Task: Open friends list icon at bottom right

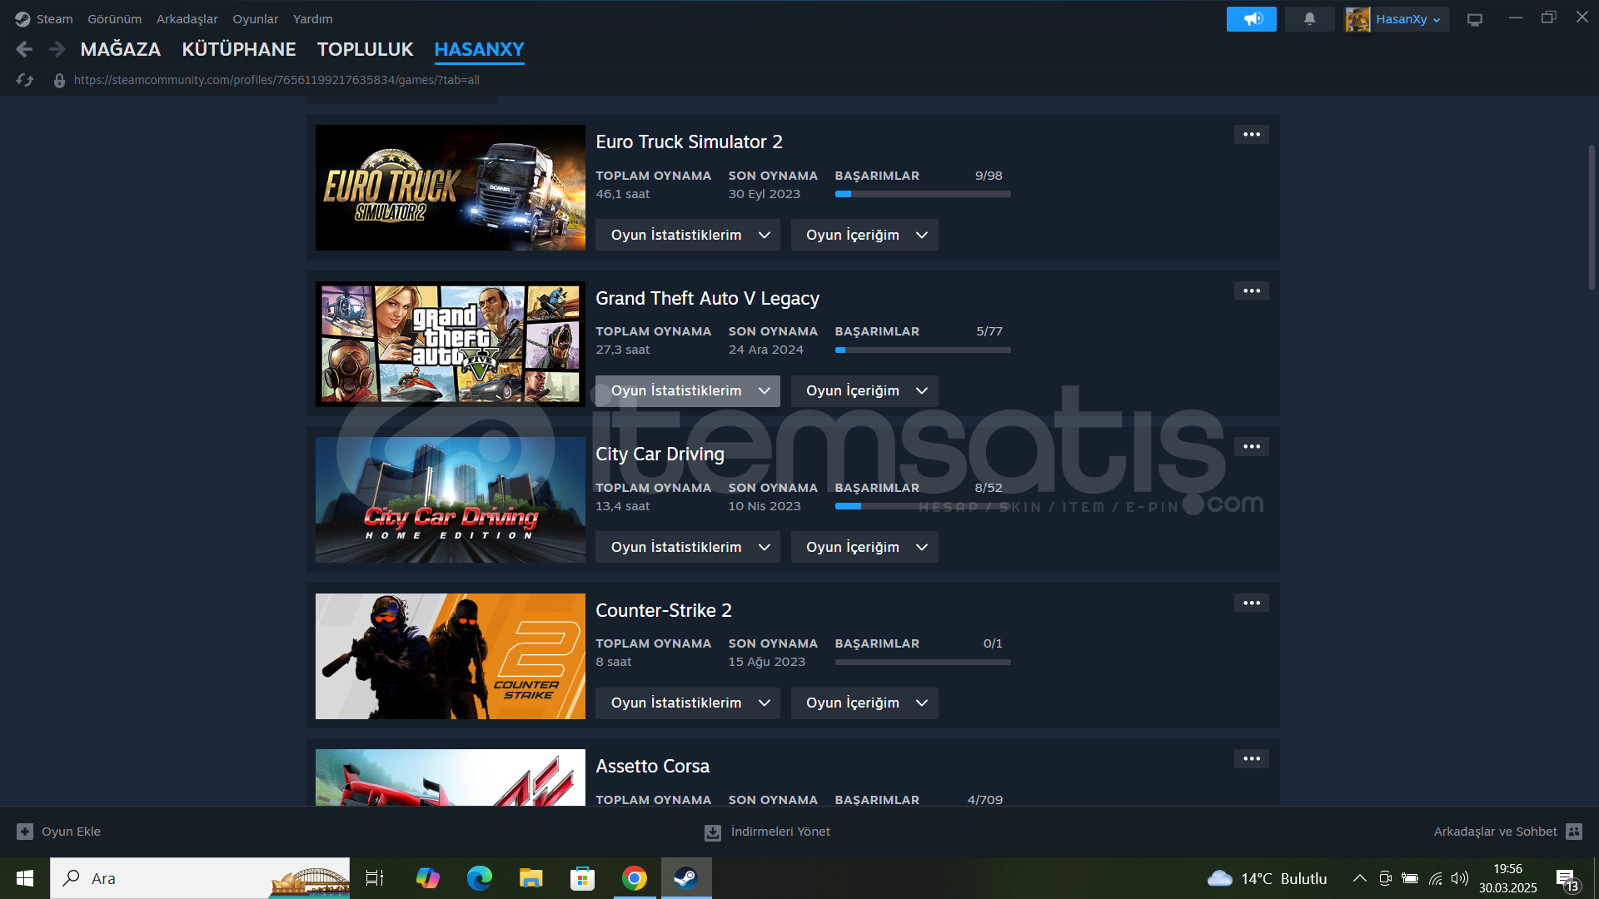Action: [x=1574, y=832]
